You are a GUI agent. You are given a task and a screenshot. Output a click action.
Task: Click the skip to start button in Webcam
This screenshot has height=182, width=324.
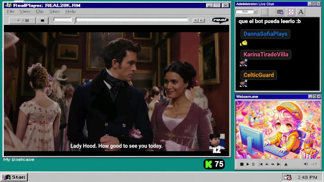coord(261,164)
